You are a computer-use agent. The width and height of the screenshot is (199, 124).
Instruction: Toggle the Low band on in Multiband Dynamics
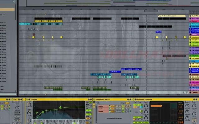137,117
